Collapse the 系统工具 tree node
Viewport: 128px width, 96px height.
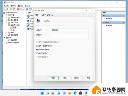coord(4,15)
